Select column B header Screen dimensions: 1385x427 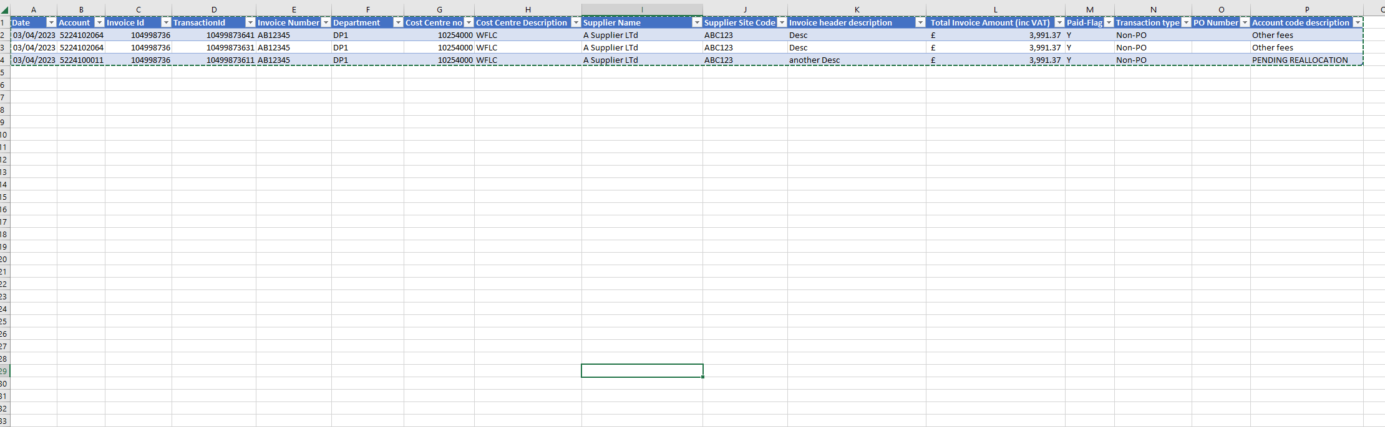click(x=81, y=9)
